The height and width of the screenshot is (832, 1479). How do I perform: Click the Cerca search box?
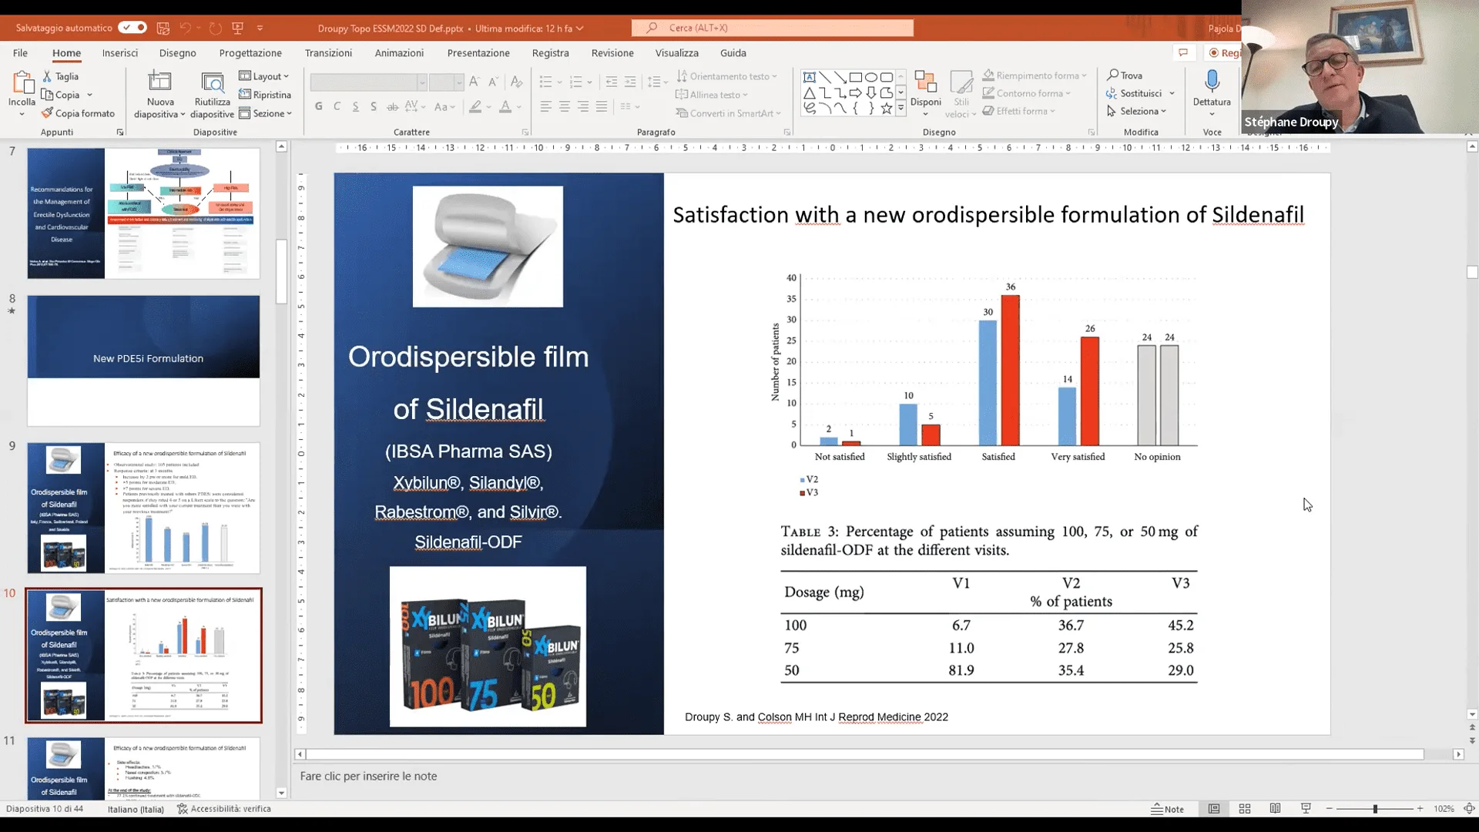[x=773, y=28]
